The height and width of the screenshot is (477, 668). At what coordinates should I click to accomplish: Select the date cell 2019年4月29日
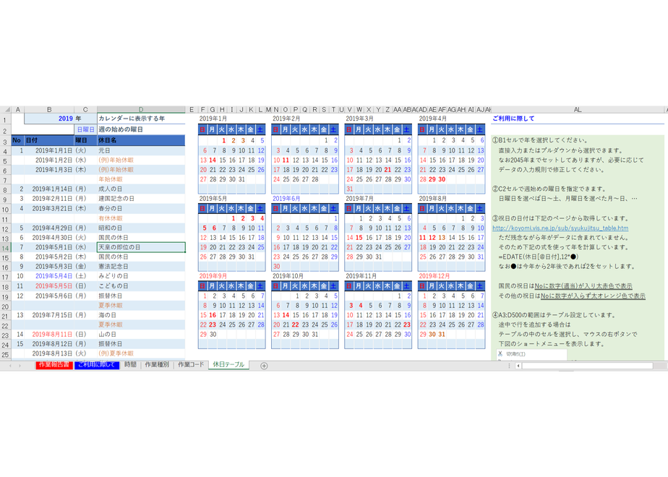point(49,228)
